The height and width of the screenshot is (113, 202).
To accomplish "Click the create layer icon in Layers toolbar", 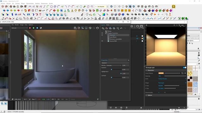I will coord(103,28).
